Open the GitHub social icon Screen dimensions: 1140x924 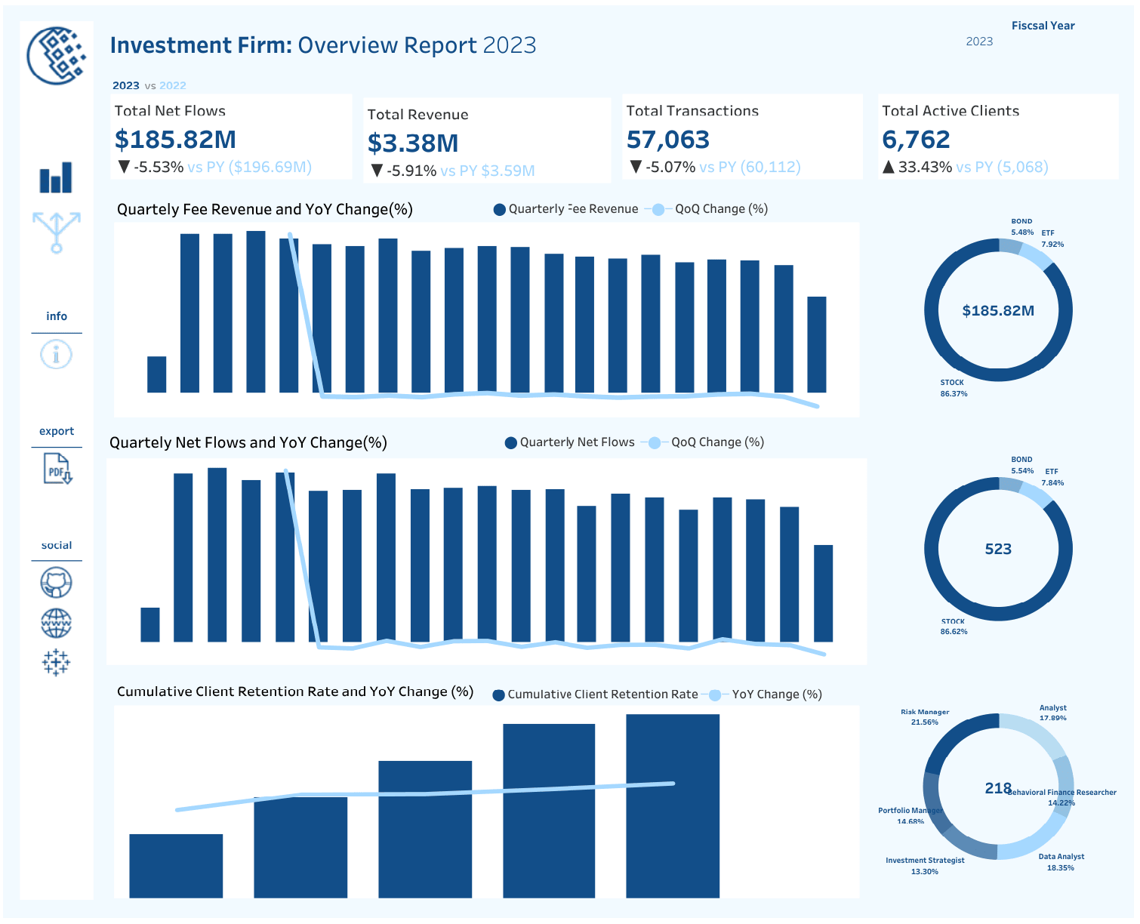[56, 583]
